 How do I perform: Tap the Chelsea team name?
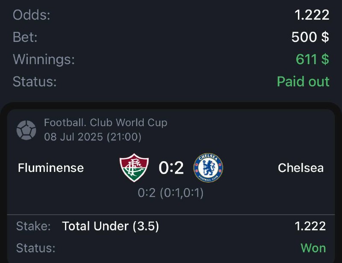click(301, 168)
